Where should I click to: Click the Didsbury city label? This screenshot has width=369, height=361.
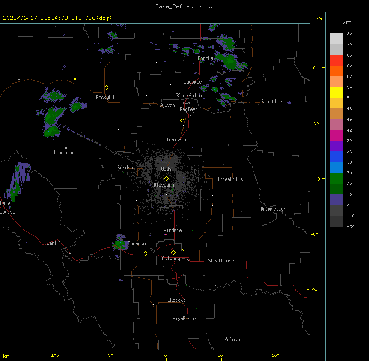pos(164,185)
